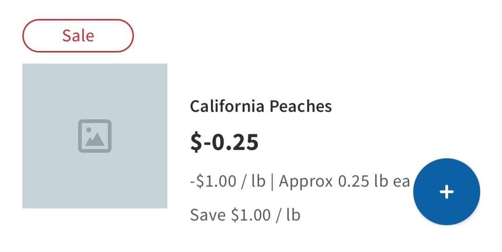The width and height of the screenshot is (502, 252).
Task: Tap the white plus icon
Action: pyautogui.click(x=446, y=192)
